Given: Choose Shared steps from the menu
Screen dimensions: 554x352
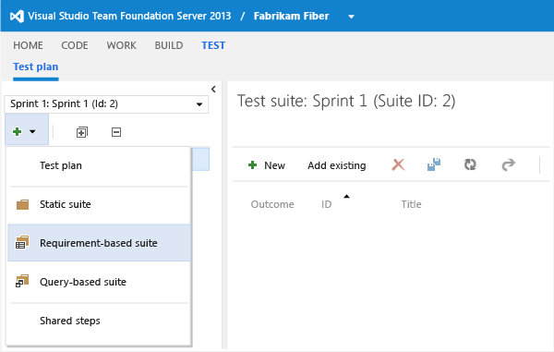Looking at the screenshot, I should (x=99, y=321).
